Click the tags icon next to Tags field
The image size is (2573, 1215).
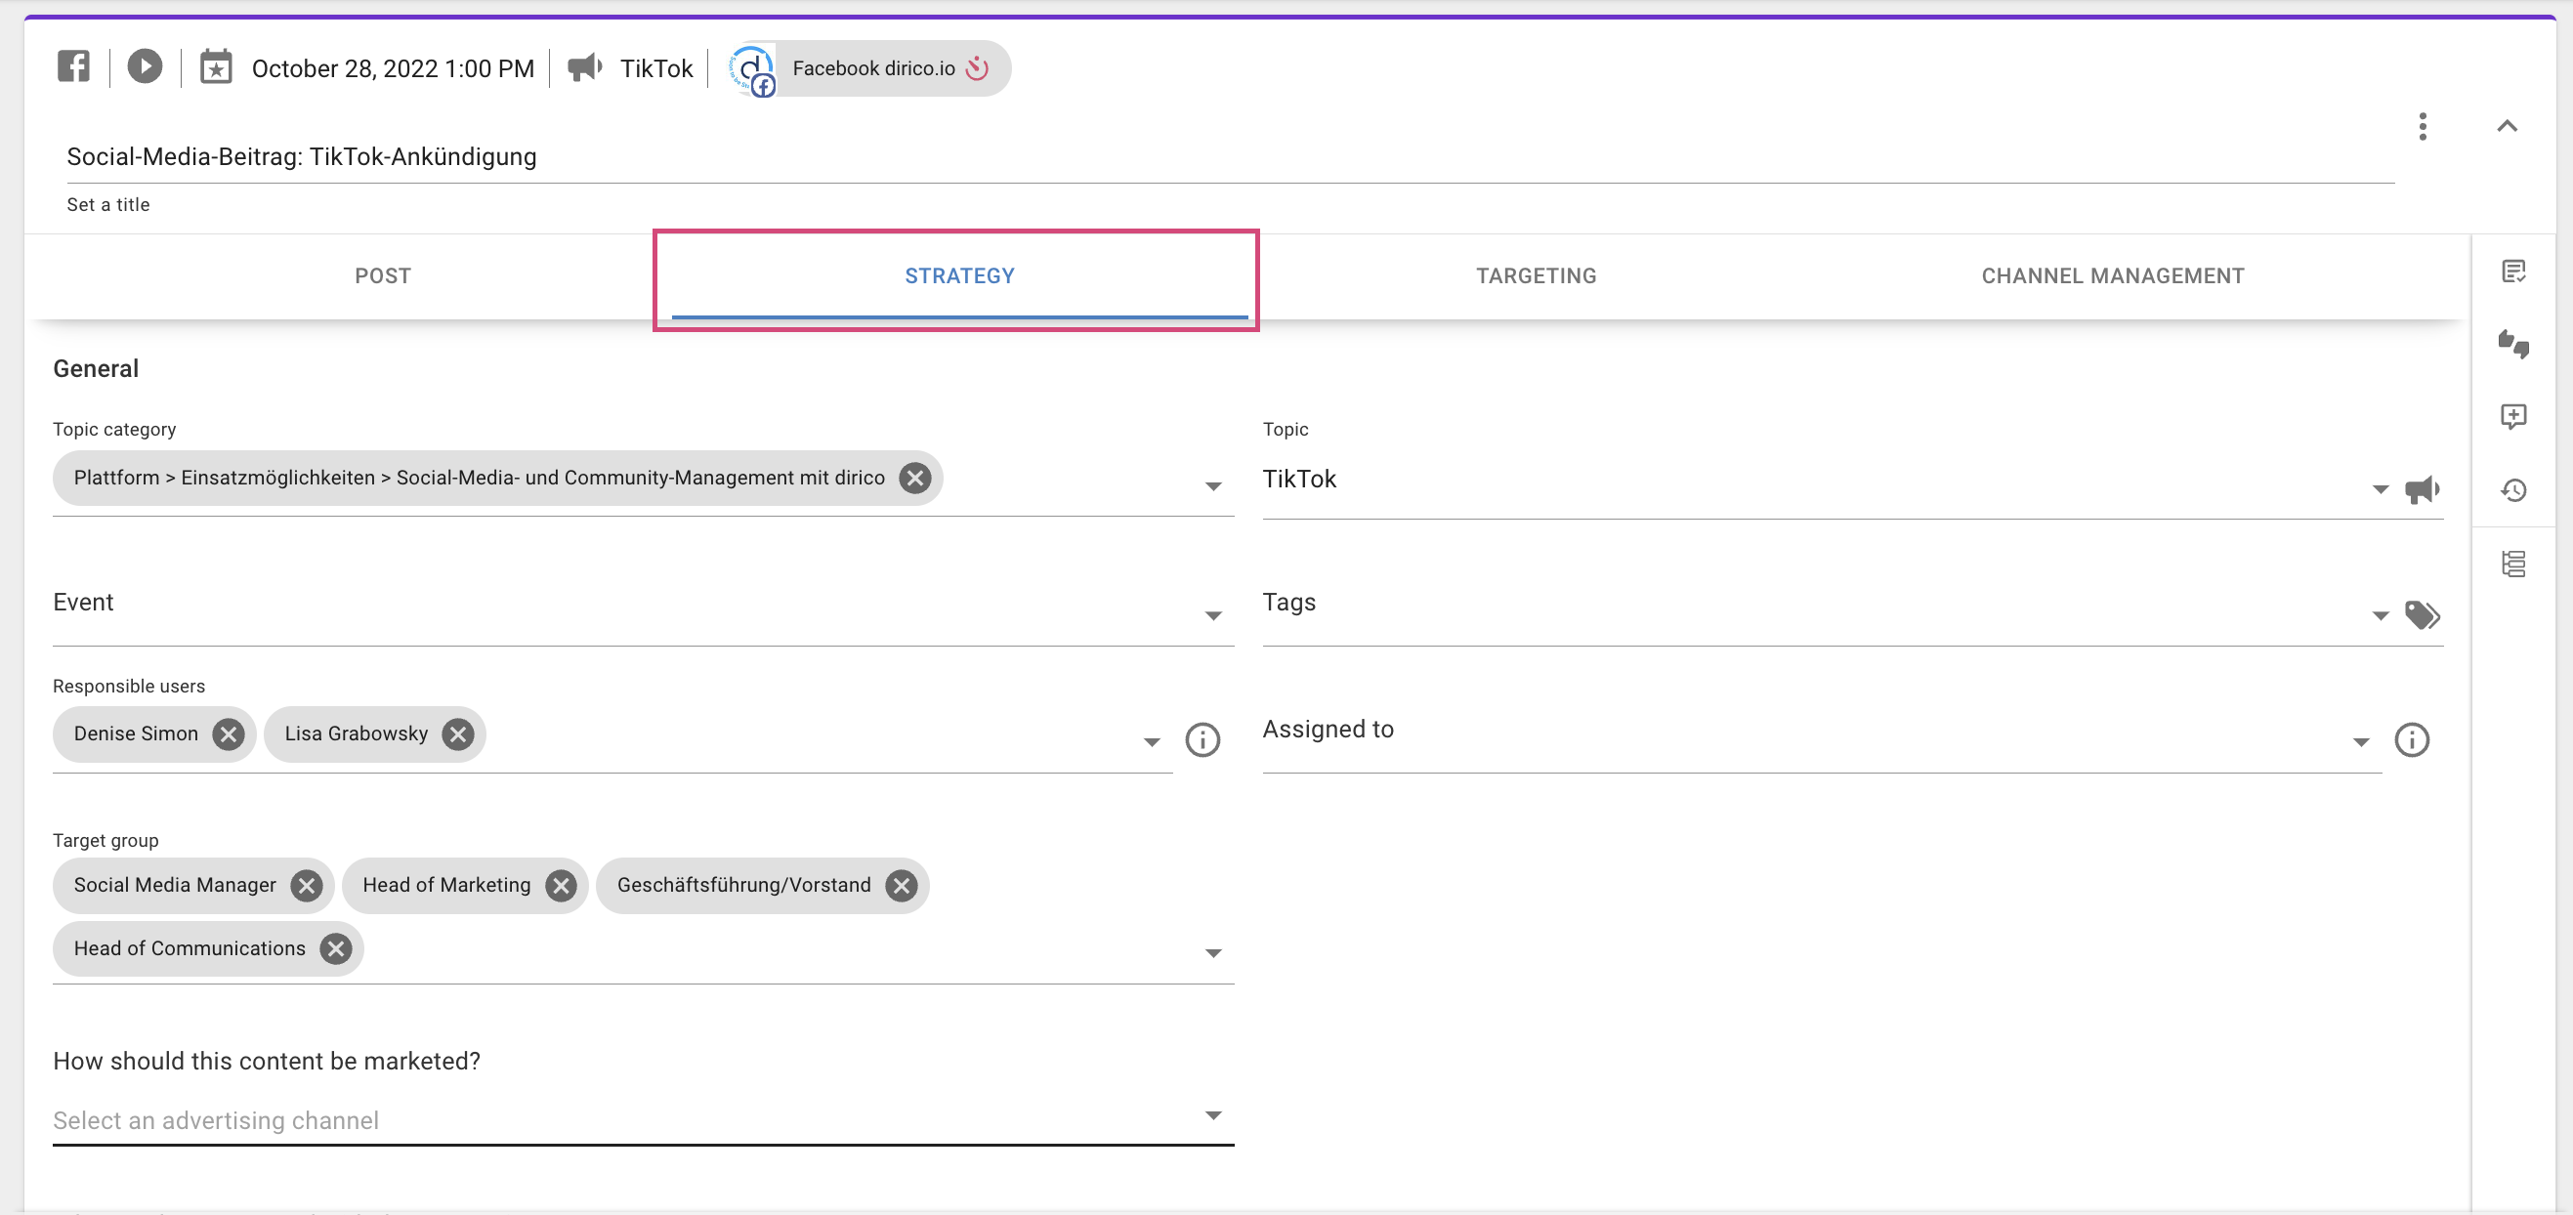tap(2423, 615)
